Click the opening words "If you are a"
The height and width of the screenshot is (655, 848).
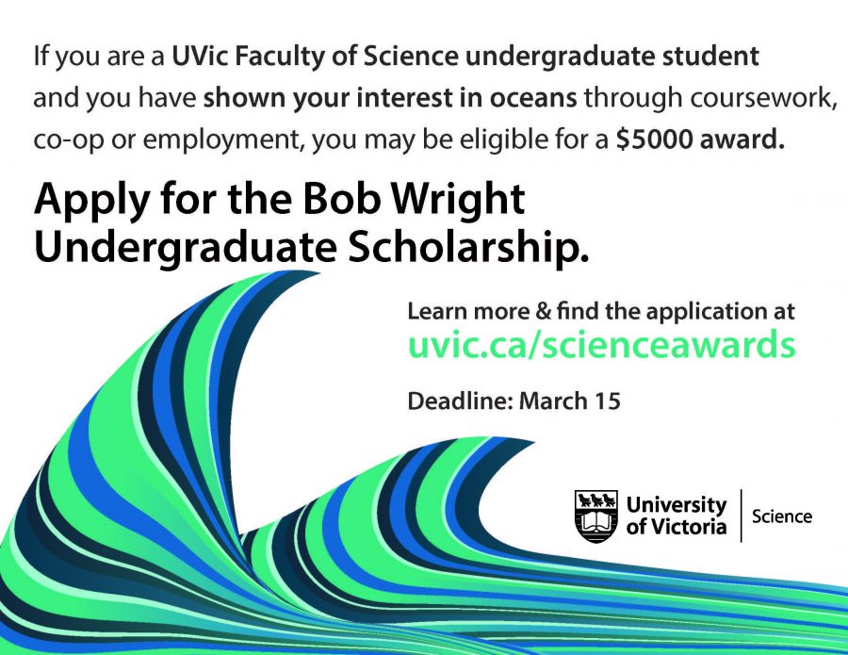coord(99,56)
